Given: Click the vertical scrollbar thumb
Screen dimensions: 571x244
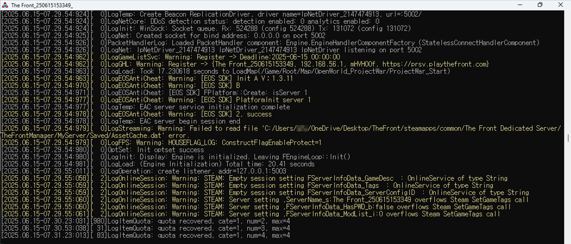Looking at the screenshot, I should coord(567,138).
